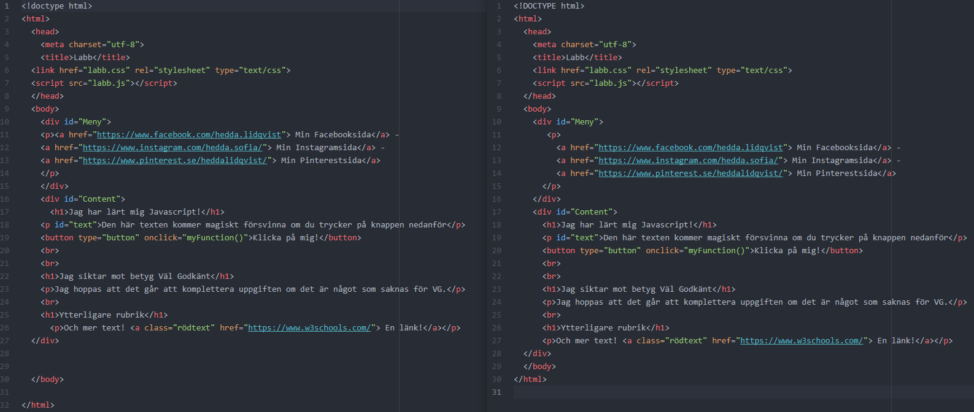Click the uppercase <!DOCTYPE html> declaration

pos(549,6)
